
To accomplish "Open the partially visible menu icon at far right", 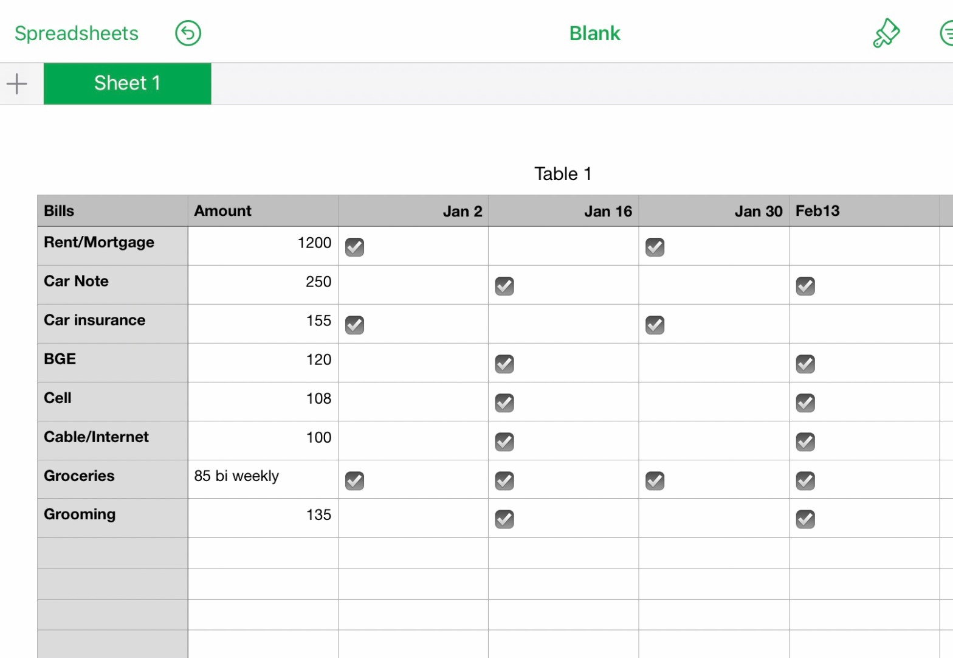I will [x=946, y=33].
